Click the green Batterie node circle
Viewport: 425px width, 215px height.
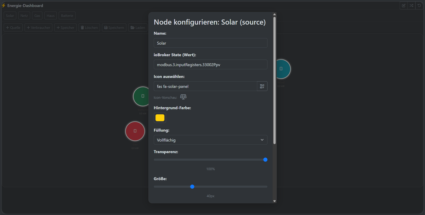pos(143,96)
